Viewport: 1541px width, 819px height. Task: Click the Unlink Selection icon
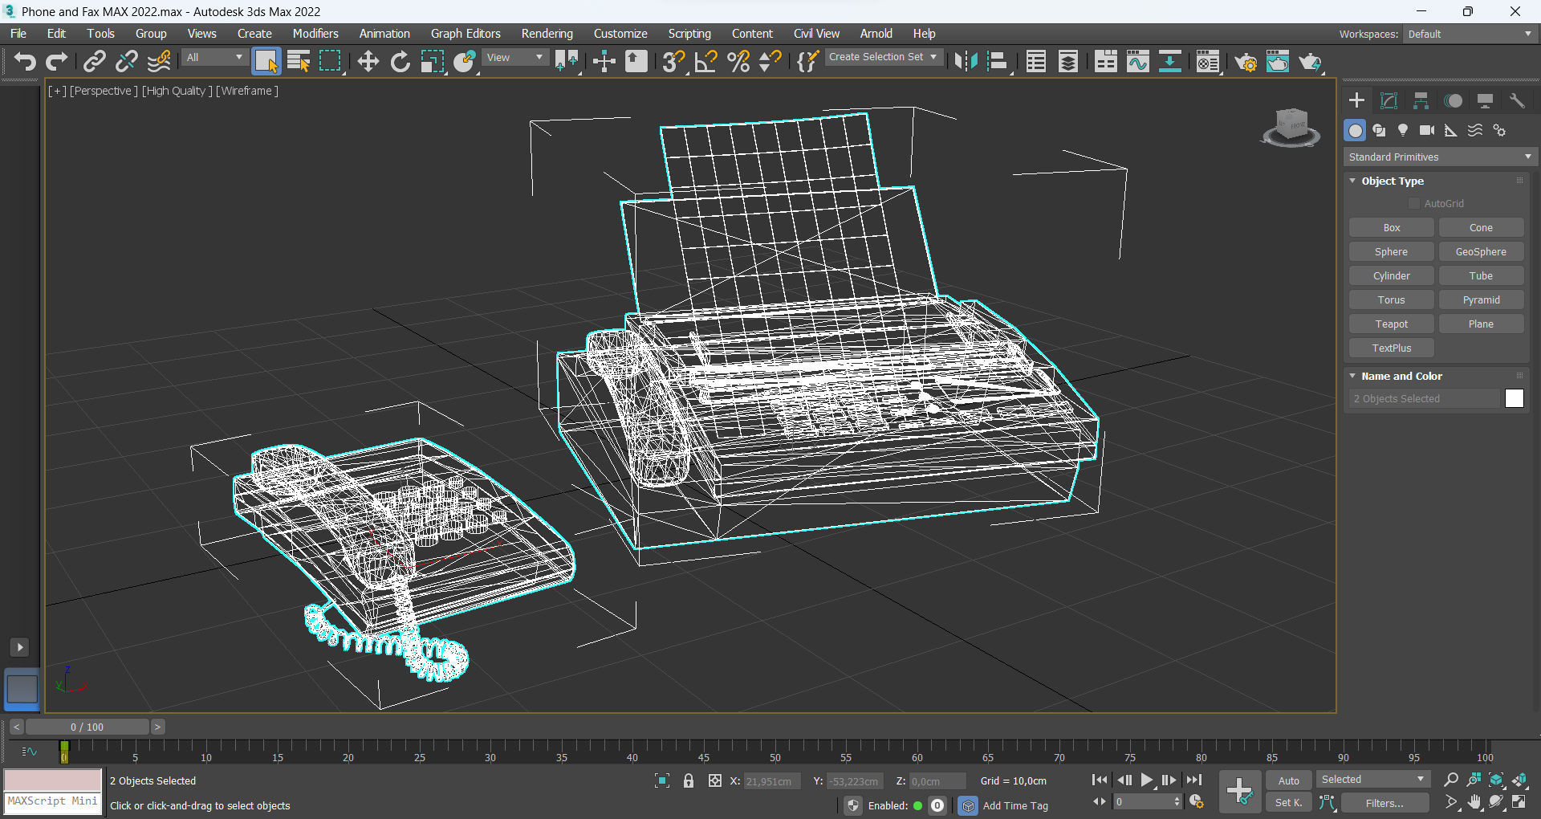pyautogui.click(x=127, y=62)
